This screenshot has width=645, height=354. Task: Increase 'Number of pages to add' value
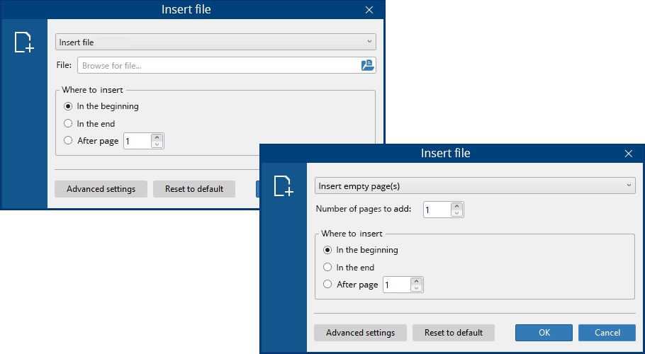[x=457, y=206]
